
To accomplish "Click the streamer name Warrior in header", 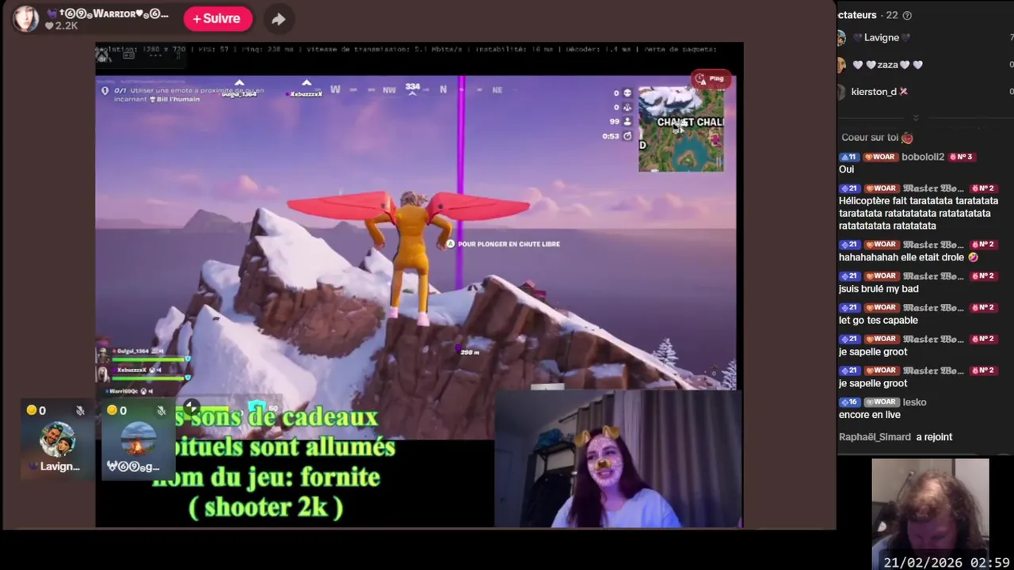I will 107,13.
